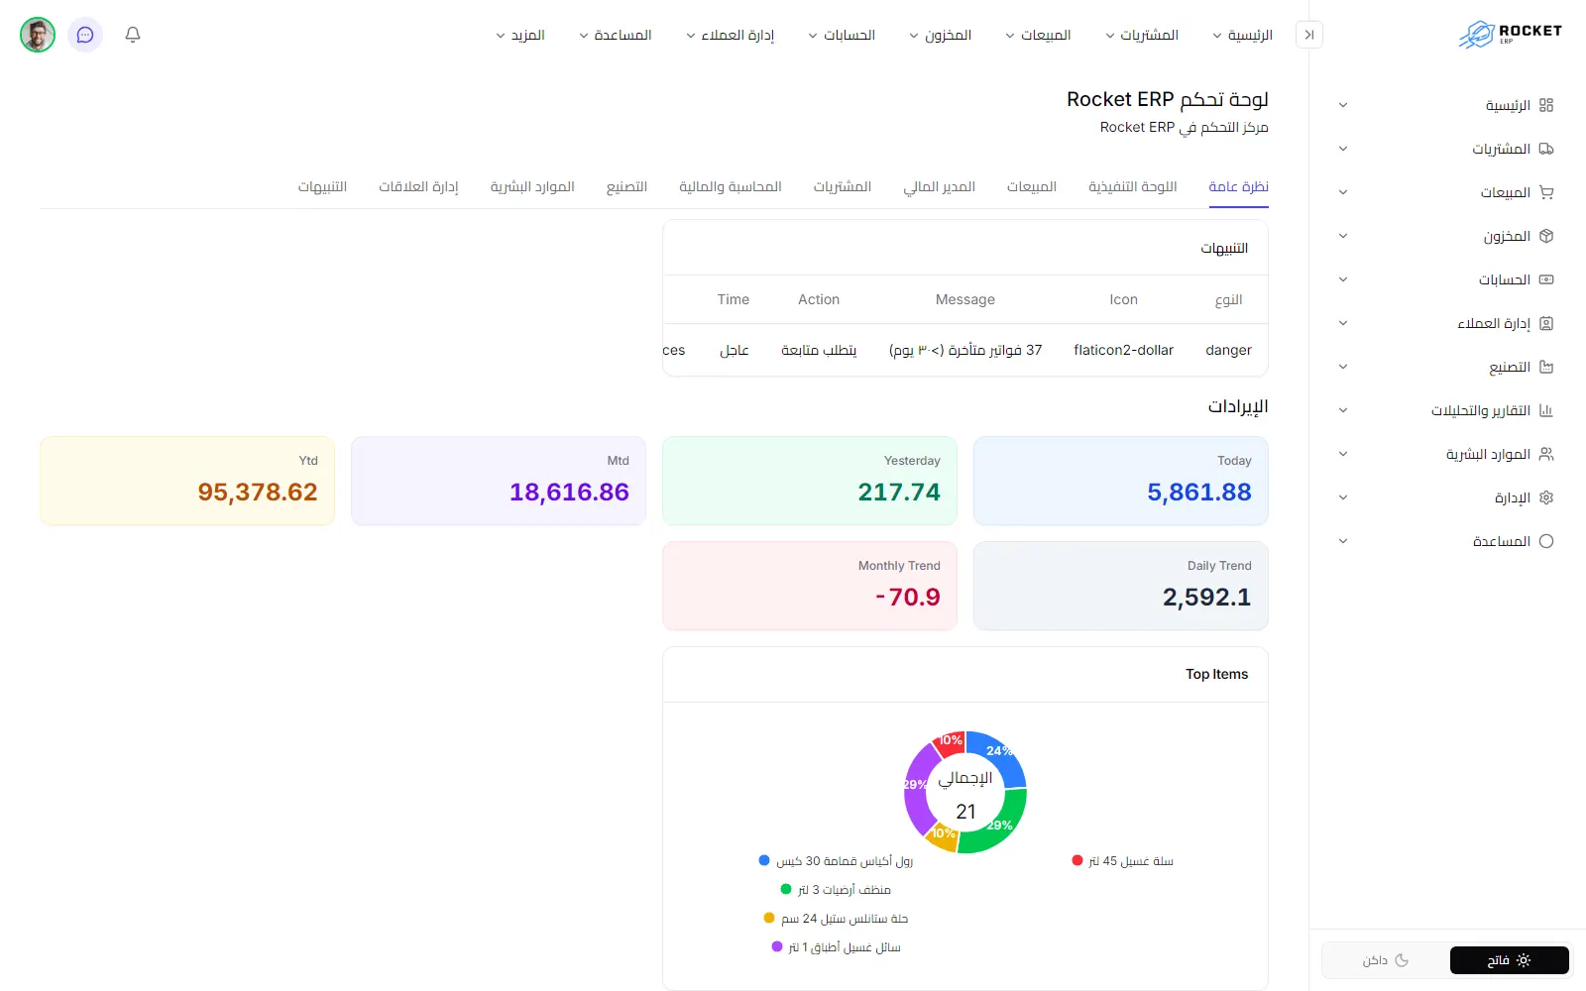Open the الحسابات top menu dropdown
The width and height of the screenshot is (1586, 991).
click(x=842, y=35)
